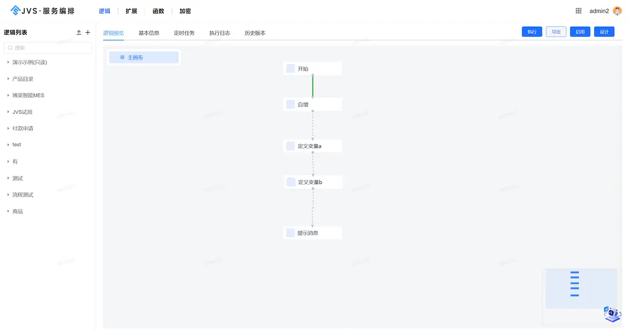Click the magnifier icon in search box
This screenshot has width=629, height=330.
coord(10,47)
